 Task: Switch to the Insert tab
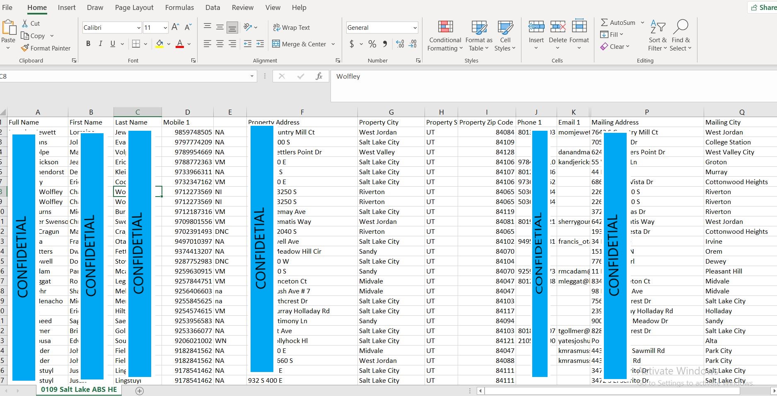coord(67,7)
